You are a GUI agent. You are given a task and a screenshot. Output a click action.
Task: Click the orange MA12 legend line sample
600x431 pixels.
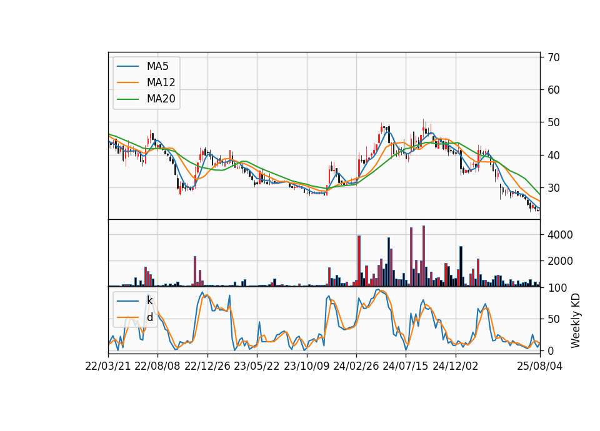pyautogui.click(x=127, y=82)
